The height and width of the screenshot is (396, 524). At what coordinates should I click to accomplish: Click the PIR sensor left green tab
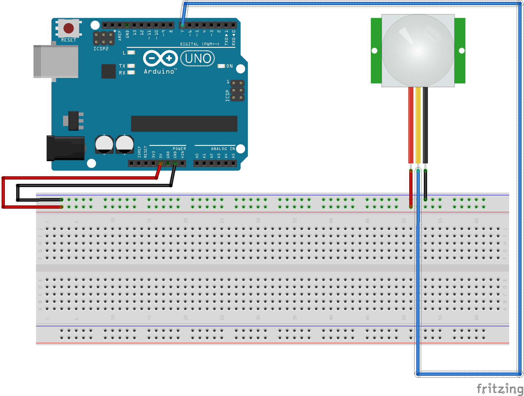[376, 50]
